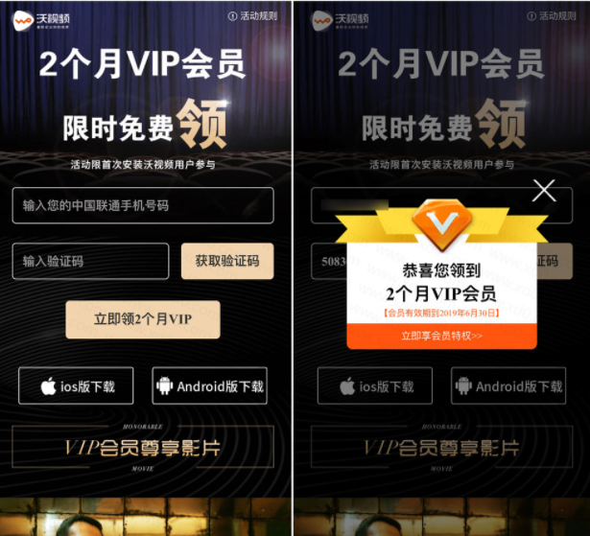Screen dimensions: 590x536
Task: Tap the Android robot icon on left screen
Action: click(164, 385)
